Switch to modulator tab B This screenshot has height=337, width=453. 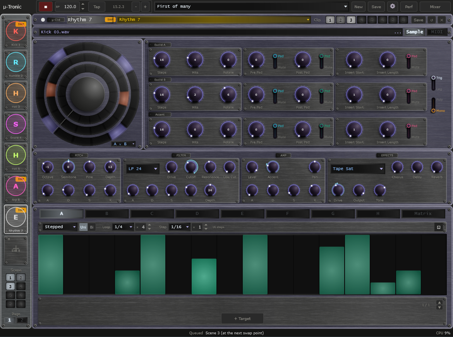coord(106,213)
